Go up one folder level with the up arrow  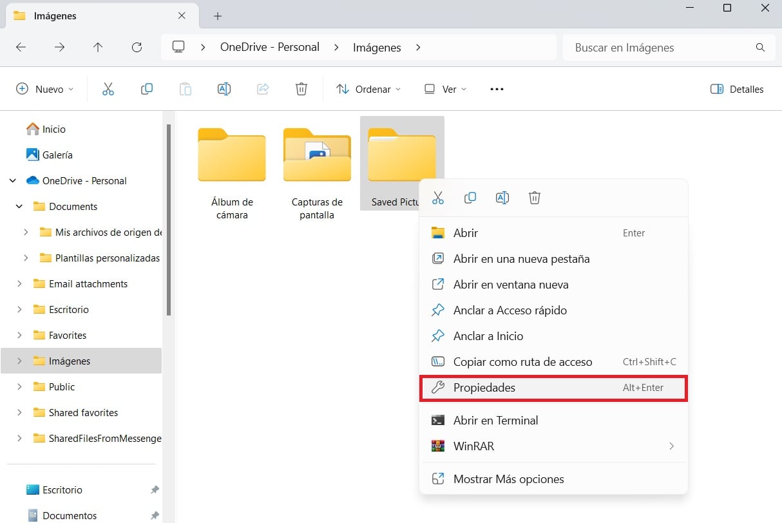[98, 47]
